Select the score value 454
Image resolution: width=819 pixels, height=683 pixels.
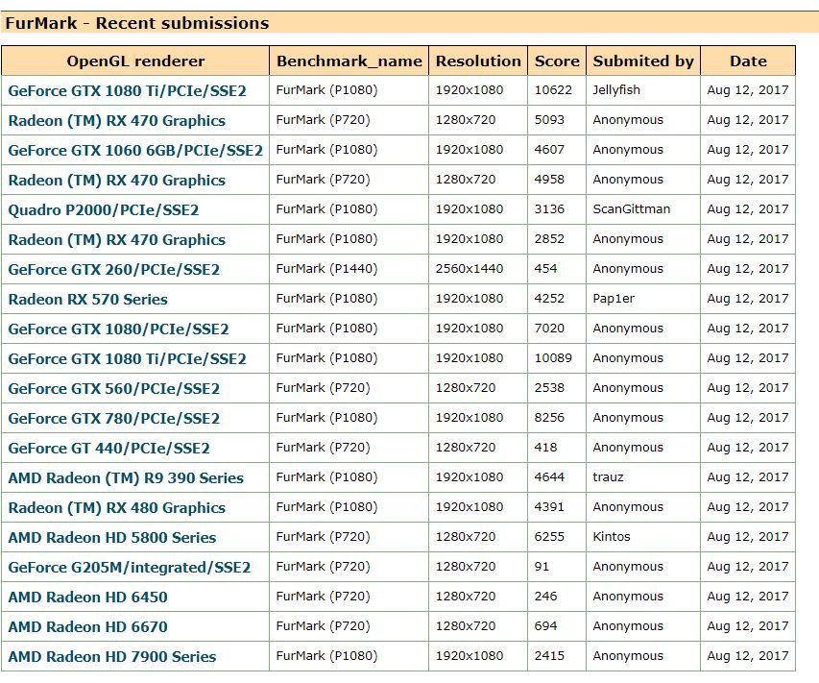point(545,269)
